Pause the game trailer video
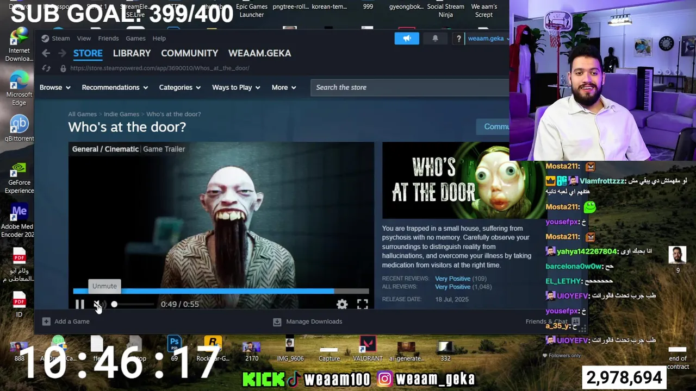Screen dimensions: 696x391 (79, 304)
